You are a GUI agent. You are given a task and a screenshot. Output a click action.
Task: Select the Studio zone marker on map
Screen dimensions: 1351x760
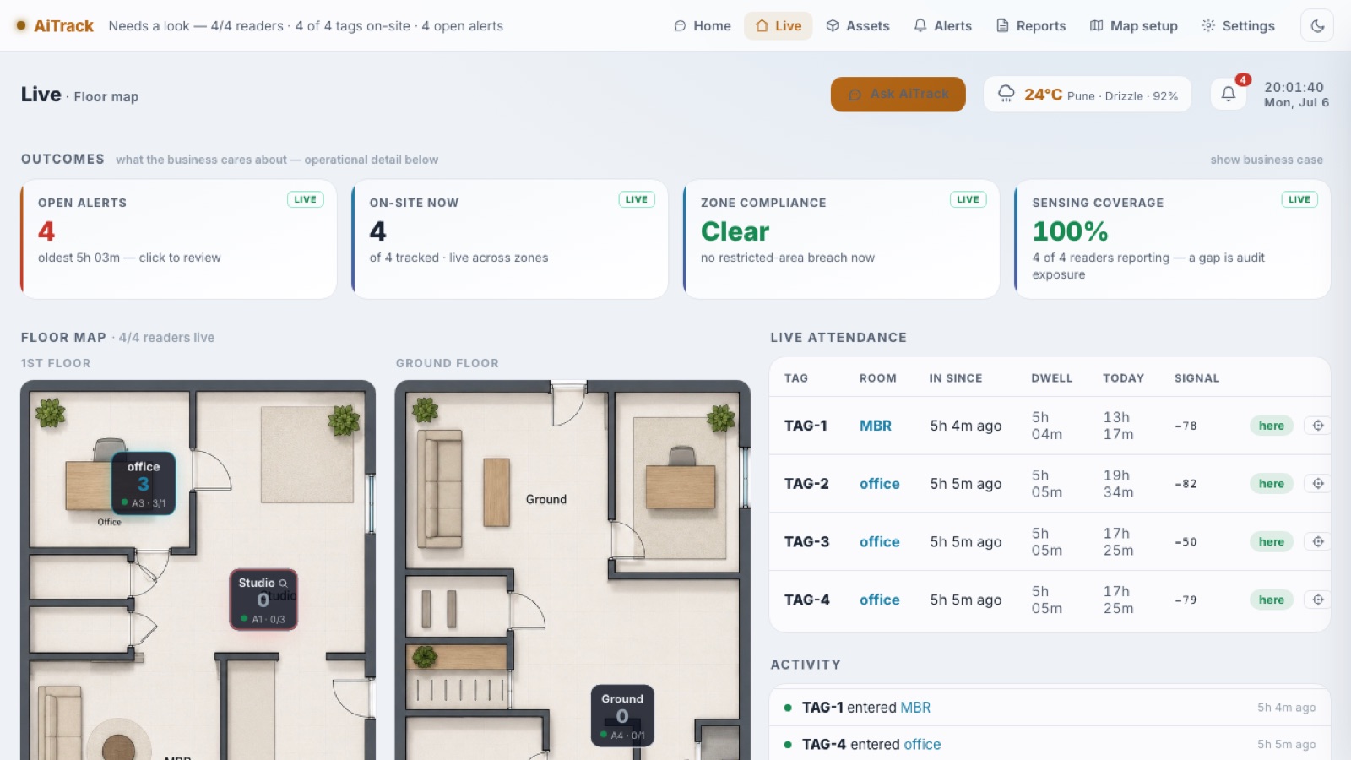point(263,600)
